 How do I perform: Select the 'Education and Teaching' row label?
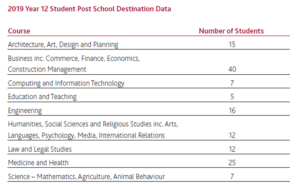click(42, 97)
